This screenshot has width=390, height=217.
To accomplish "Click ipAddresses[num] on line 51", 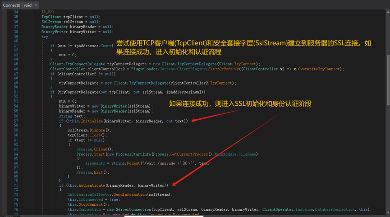I will [x=184, y=92].
